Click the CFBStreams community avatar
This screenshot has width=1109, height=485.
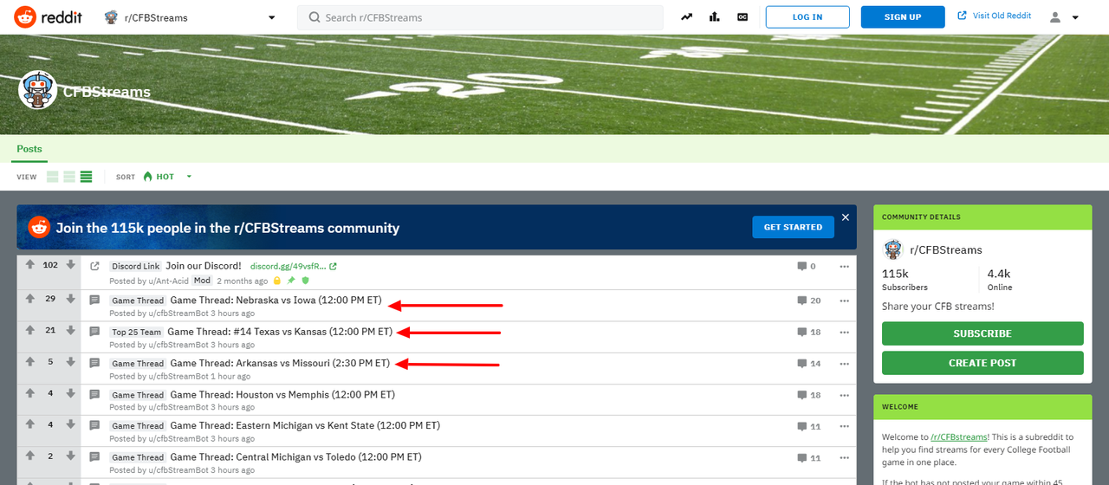[x=38, y=90]
